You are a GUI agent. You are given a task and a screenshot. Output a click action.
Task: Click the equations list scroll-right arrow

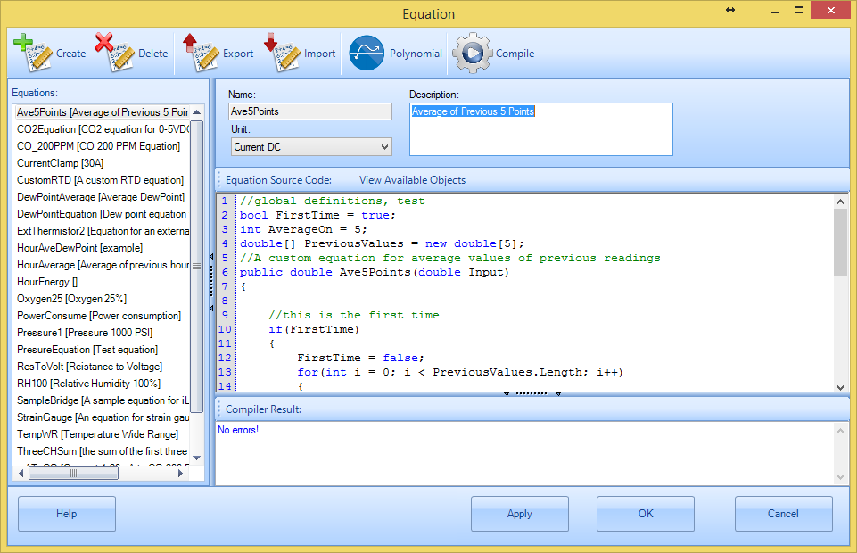(x=180, y=474)
